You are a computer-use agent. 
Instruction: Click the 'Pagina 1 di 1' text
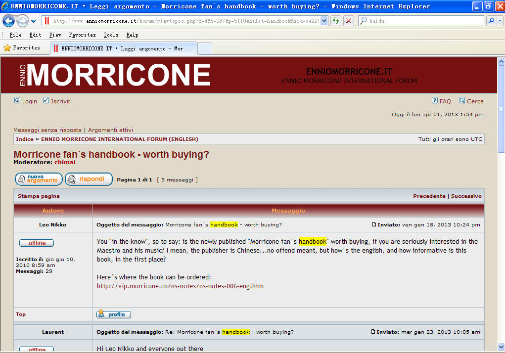click(x=135, y=180)
